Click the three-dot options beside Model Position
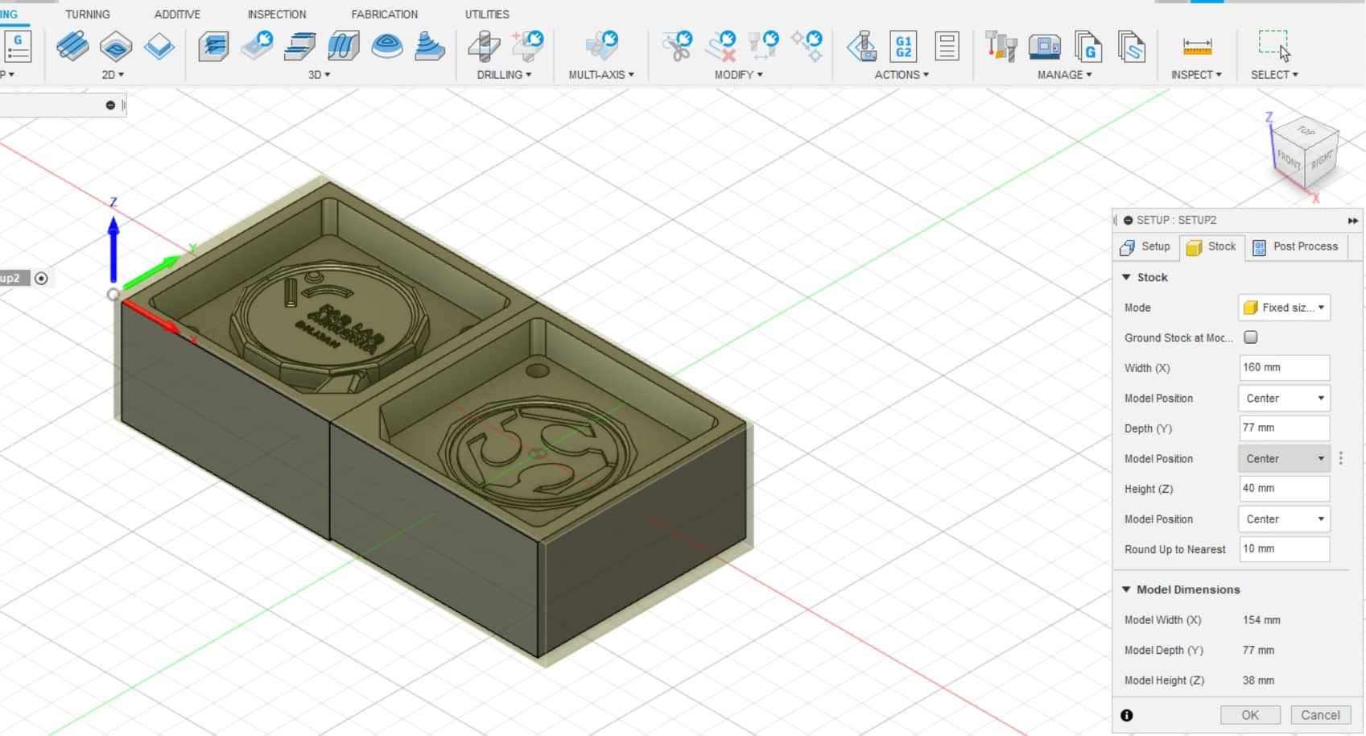1366x736 pixels. (1341, 459)
